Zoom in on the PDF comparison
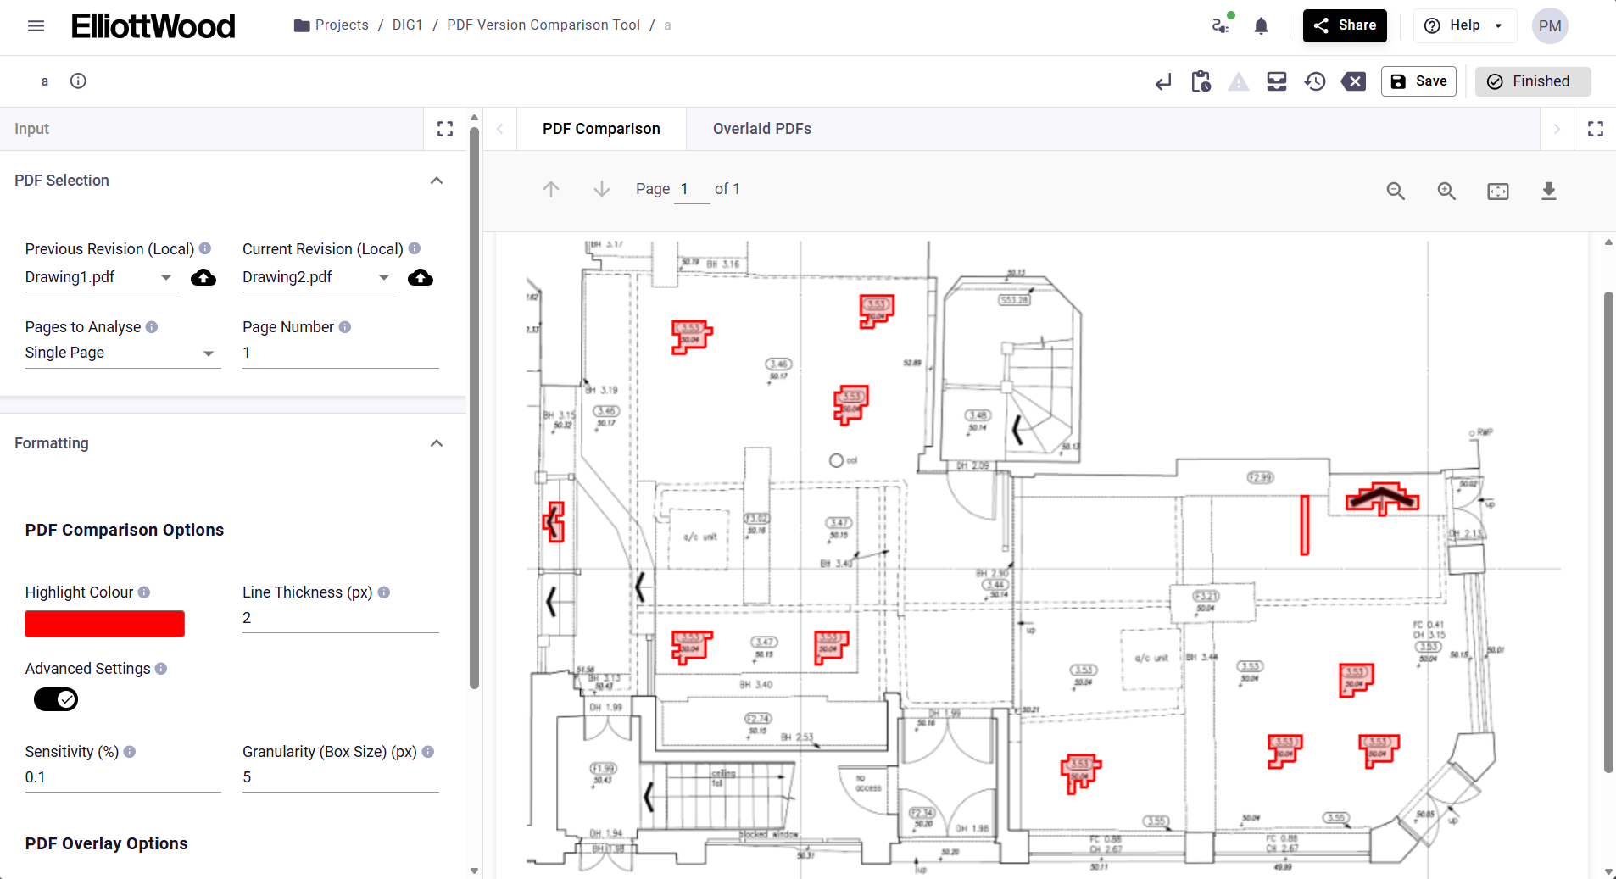Viewport: 1616px width, 879px height. (1446, 191)
